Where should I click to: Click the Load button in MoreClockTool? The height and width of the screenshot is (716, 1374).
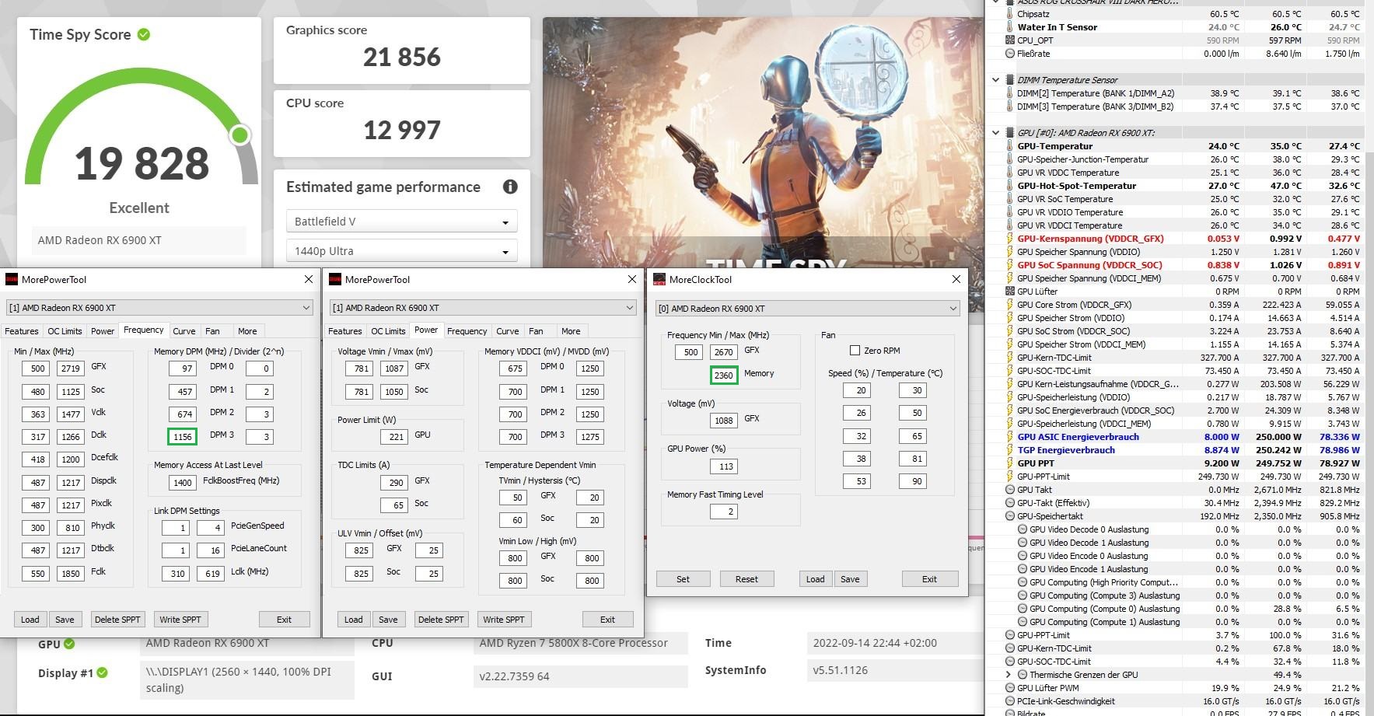pyautogui.click(x=816, y=579)
